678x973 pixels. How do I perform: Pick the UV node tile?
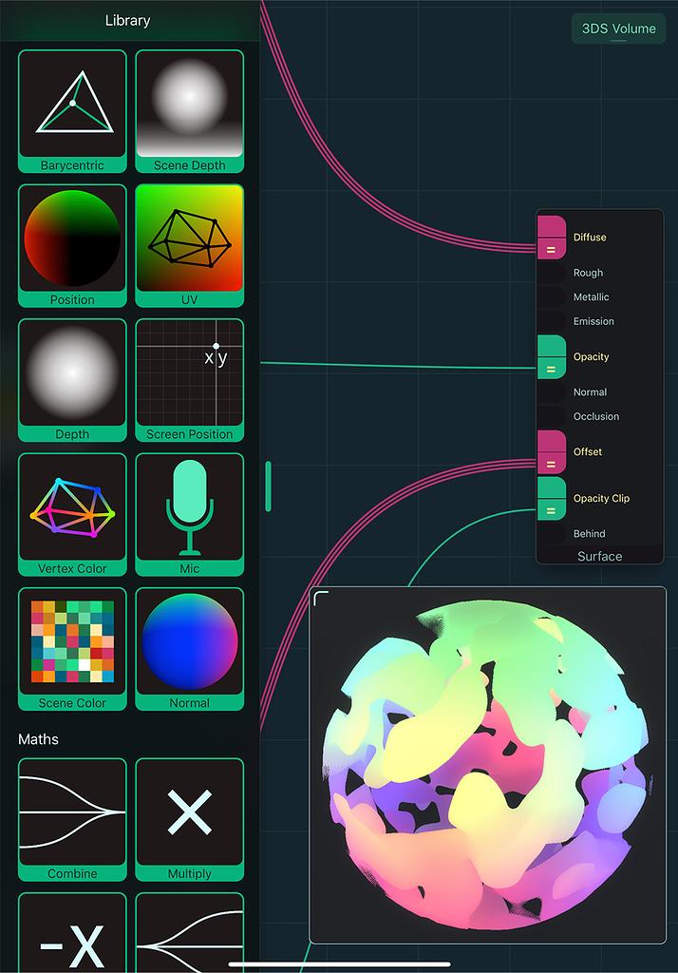coord(189,245)
